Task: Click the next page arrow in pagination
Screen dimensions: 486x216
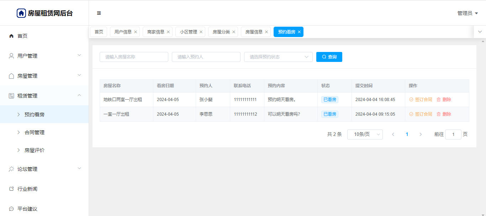Action: click(x=421, y=135)
